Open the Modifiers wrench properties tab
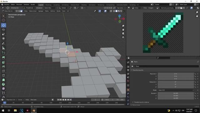 point(128,94)
